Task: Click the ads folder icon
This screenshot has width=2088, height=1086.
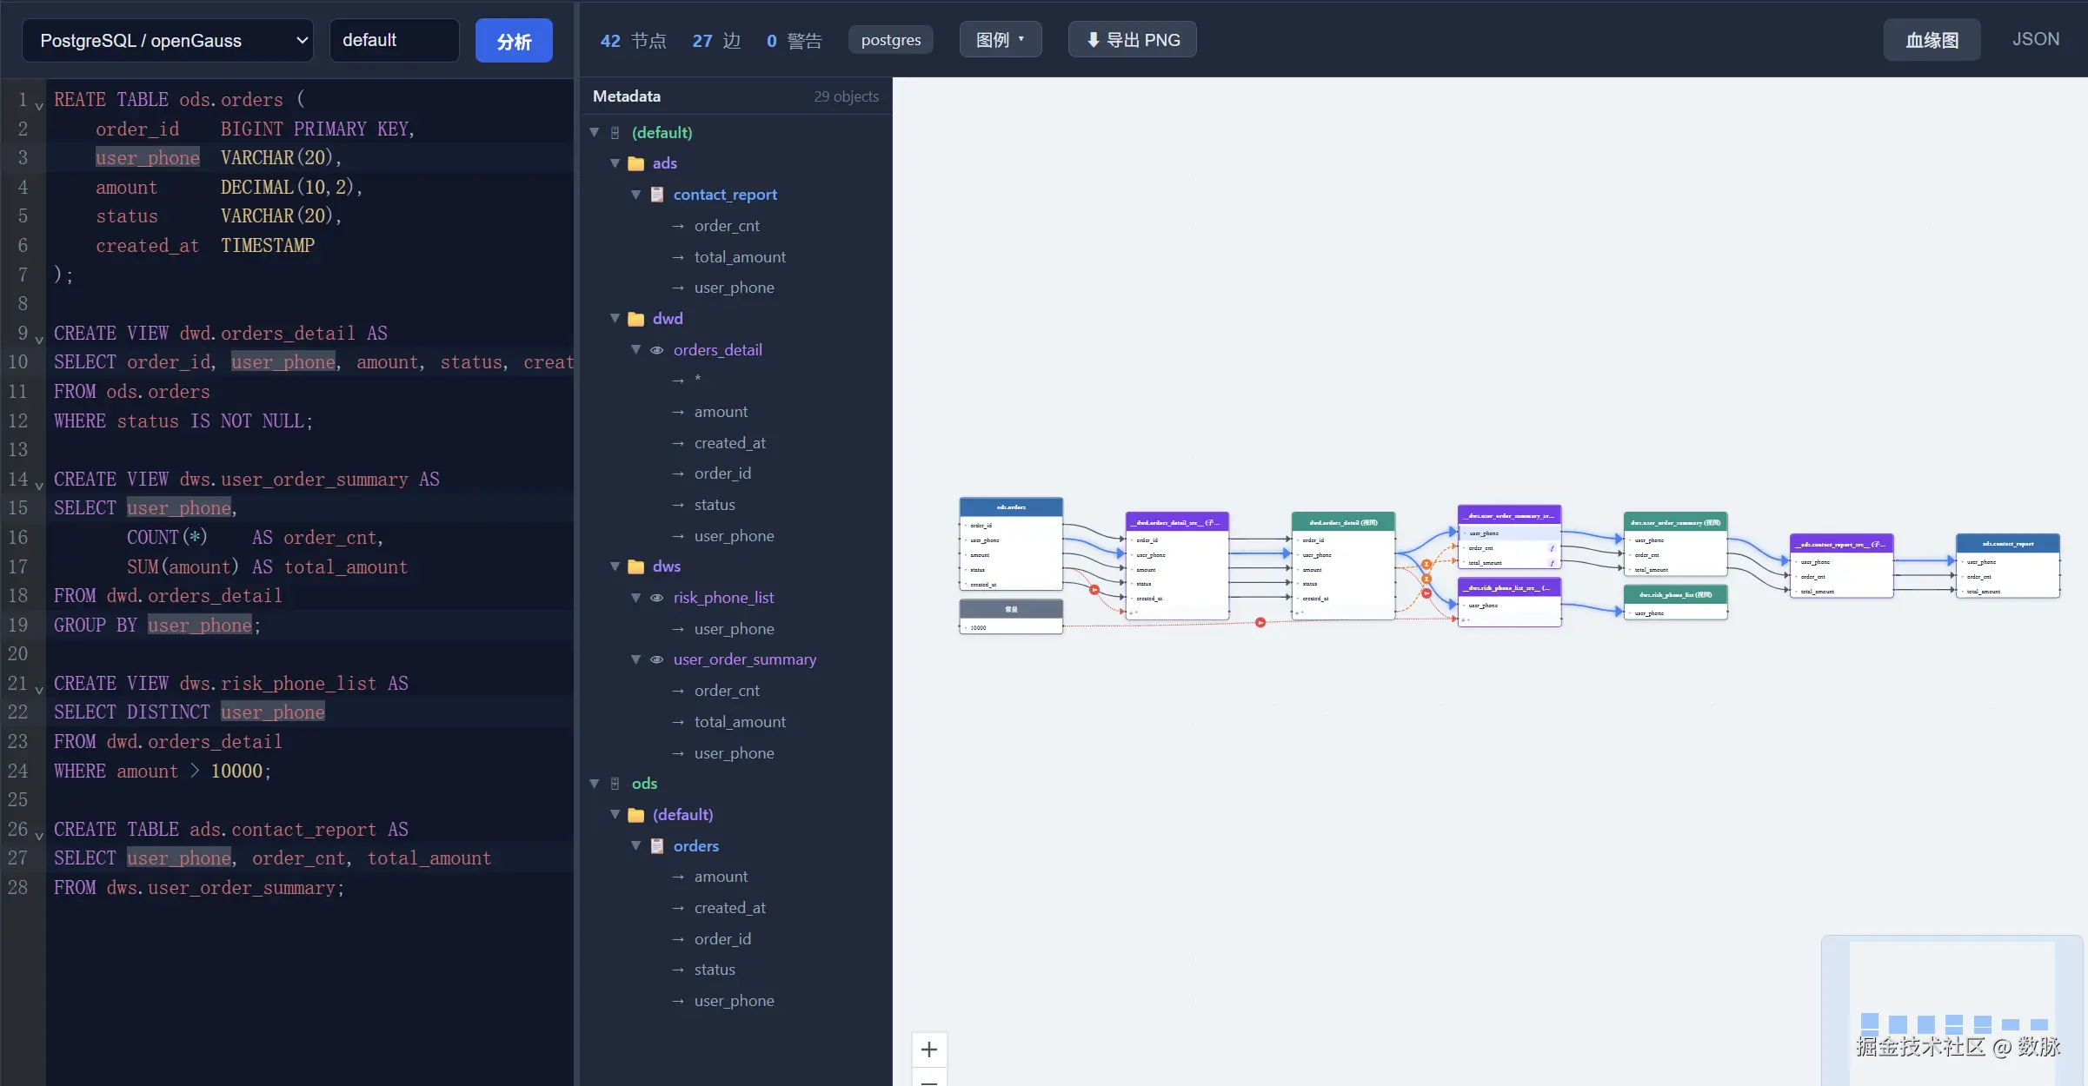Action: (x=636, y=163)
